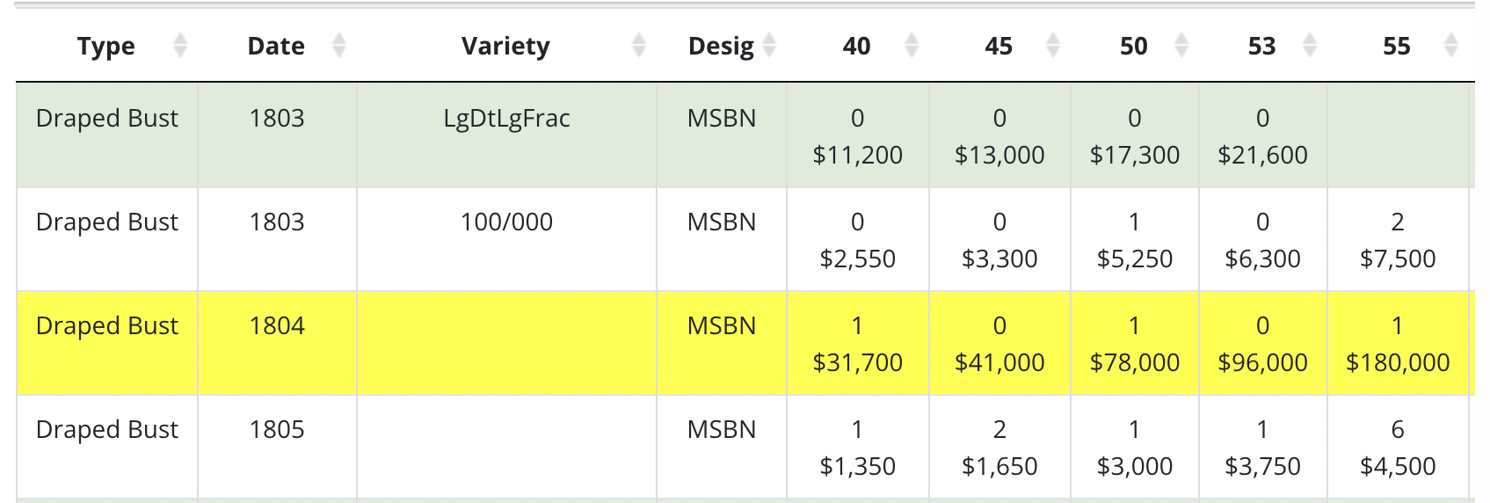Select the highlighted 1804 Draped Bust row

pos(744,343)
